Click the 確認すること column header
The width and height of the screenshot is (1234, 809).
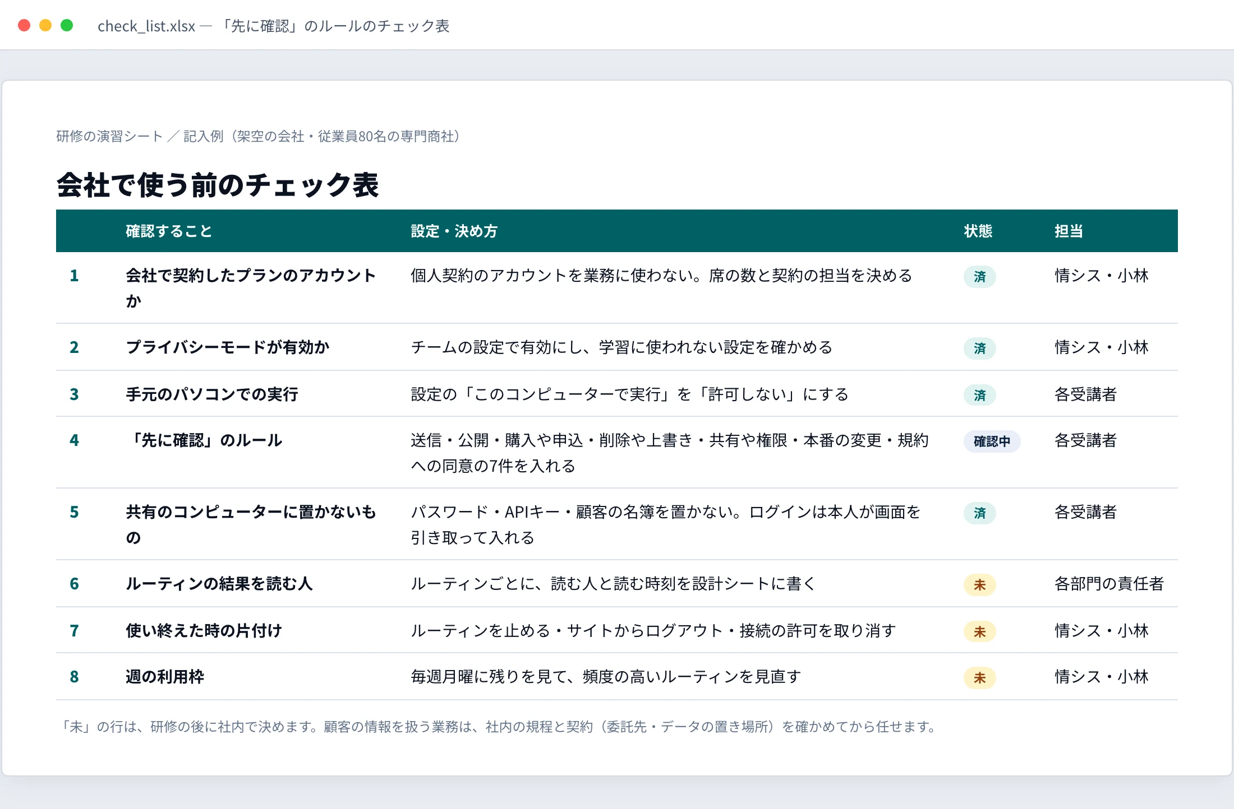pos(169,231)
